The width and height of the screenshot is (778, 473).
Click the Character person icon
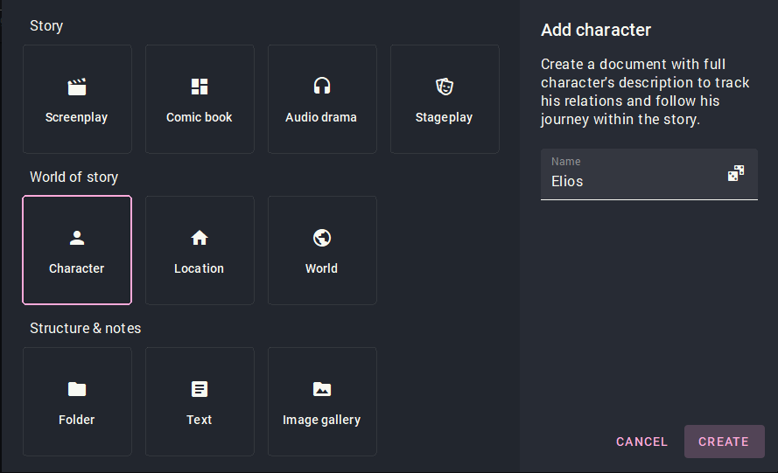tap(77, 238)
